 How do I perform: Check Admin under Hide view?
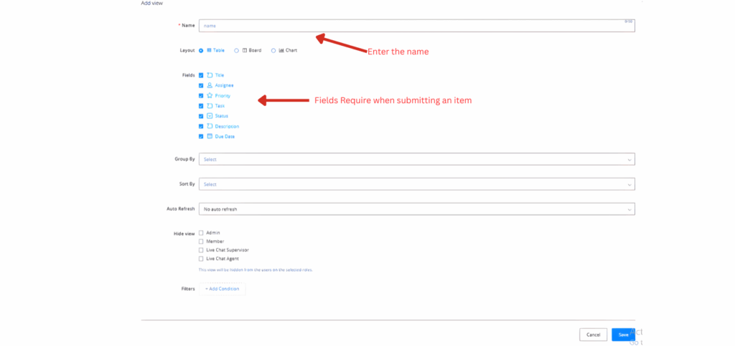[x=201, y=233]
